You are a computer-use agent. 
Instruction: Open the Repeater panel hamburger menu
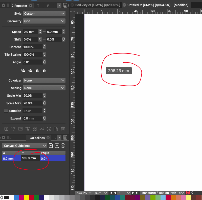click(65, 5)
